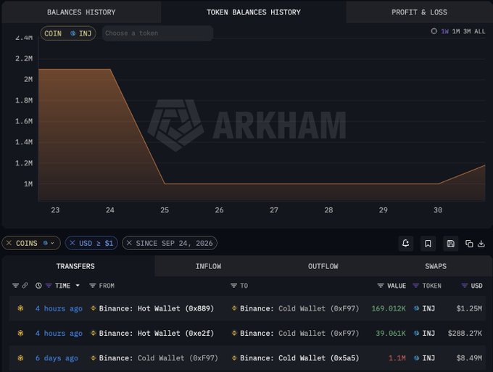Click the chart's day 30 axis label
493x372 pixels.
coord(438,210)
